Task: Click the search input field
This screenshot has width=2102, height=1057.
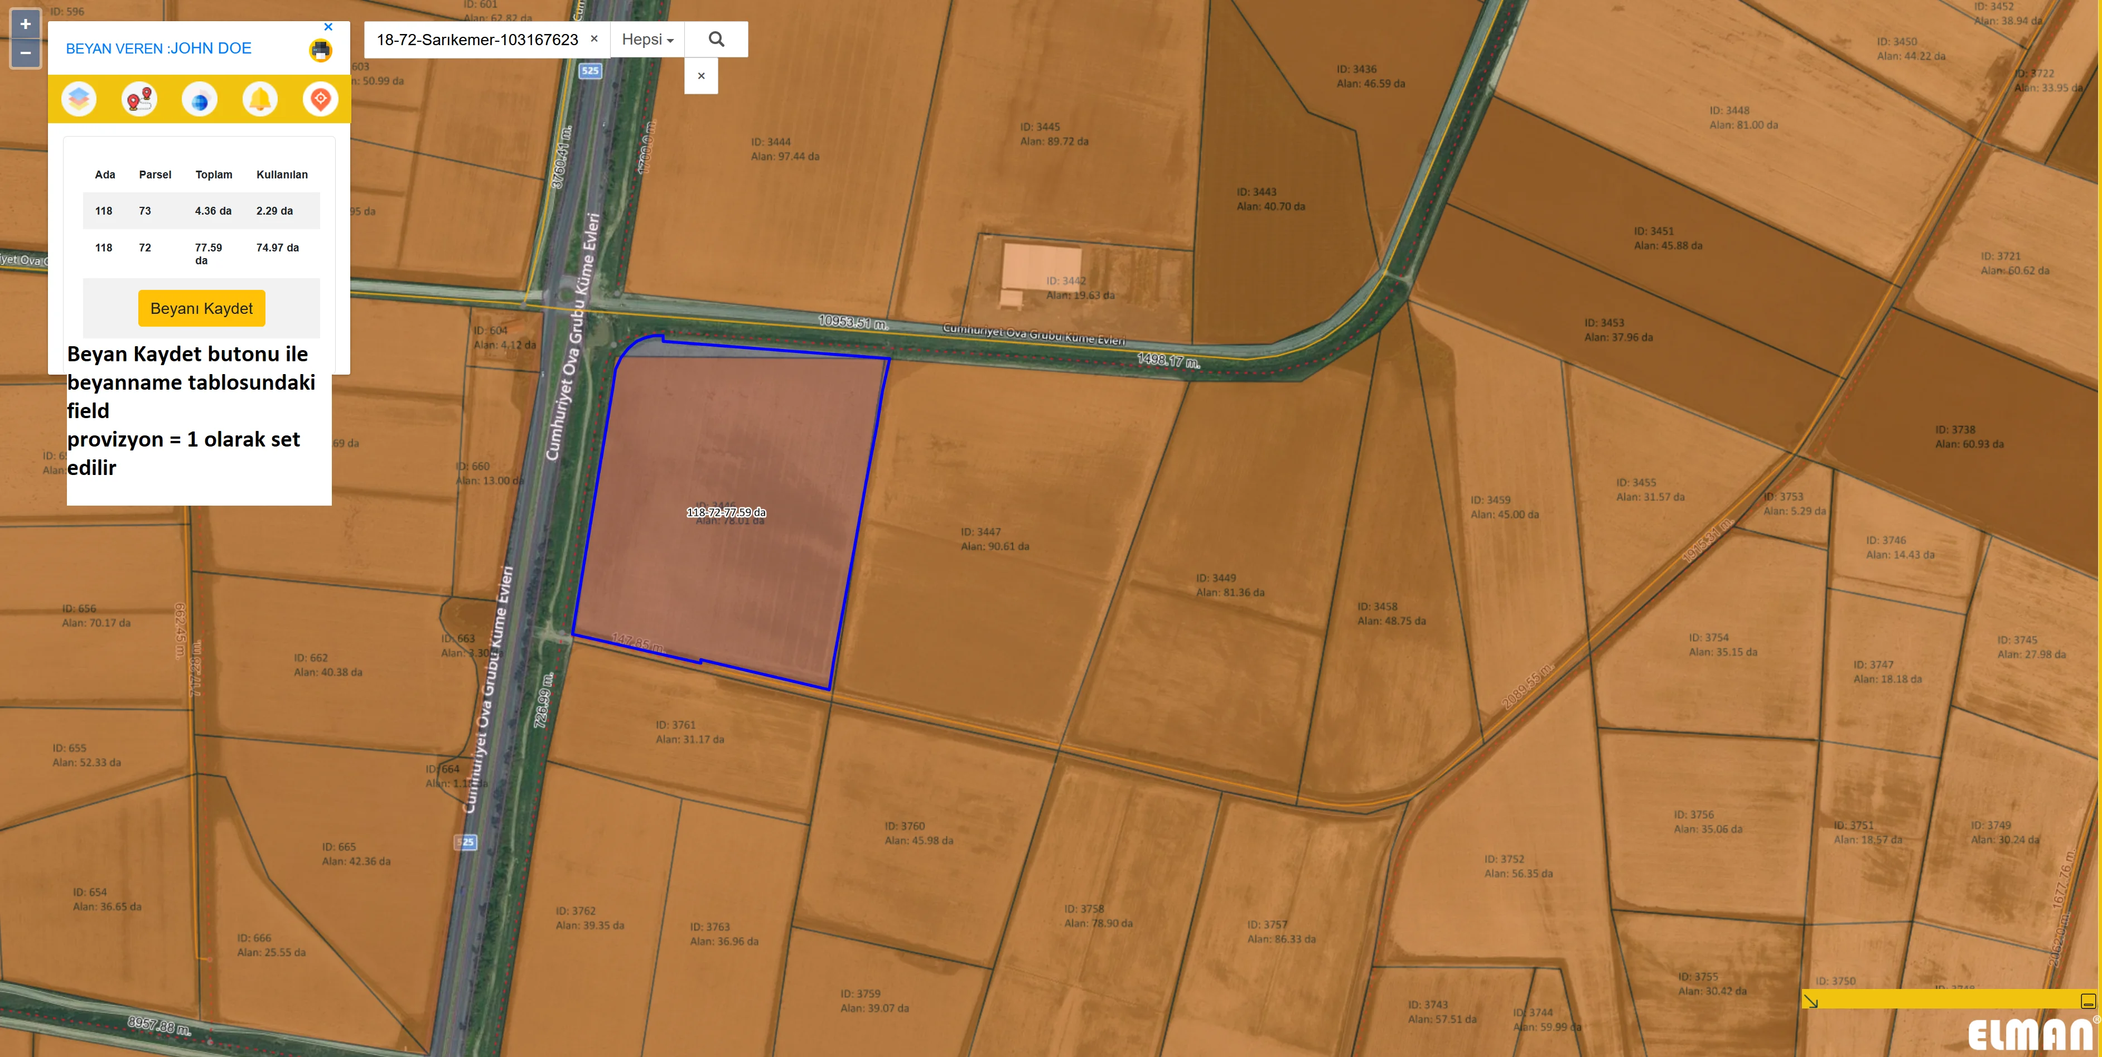Action: click(x=477, y=39)
